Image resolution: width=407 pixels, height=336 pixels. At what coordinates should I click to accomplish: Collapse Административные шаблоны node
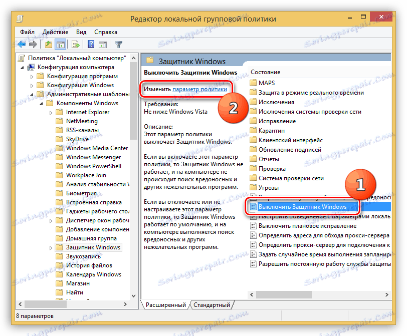click(x=32, y=95)
